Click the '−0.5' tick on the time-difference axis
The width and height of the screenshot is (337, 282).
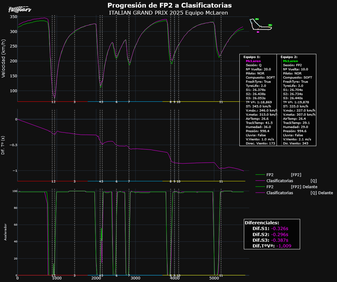click(x=13, y=145)
